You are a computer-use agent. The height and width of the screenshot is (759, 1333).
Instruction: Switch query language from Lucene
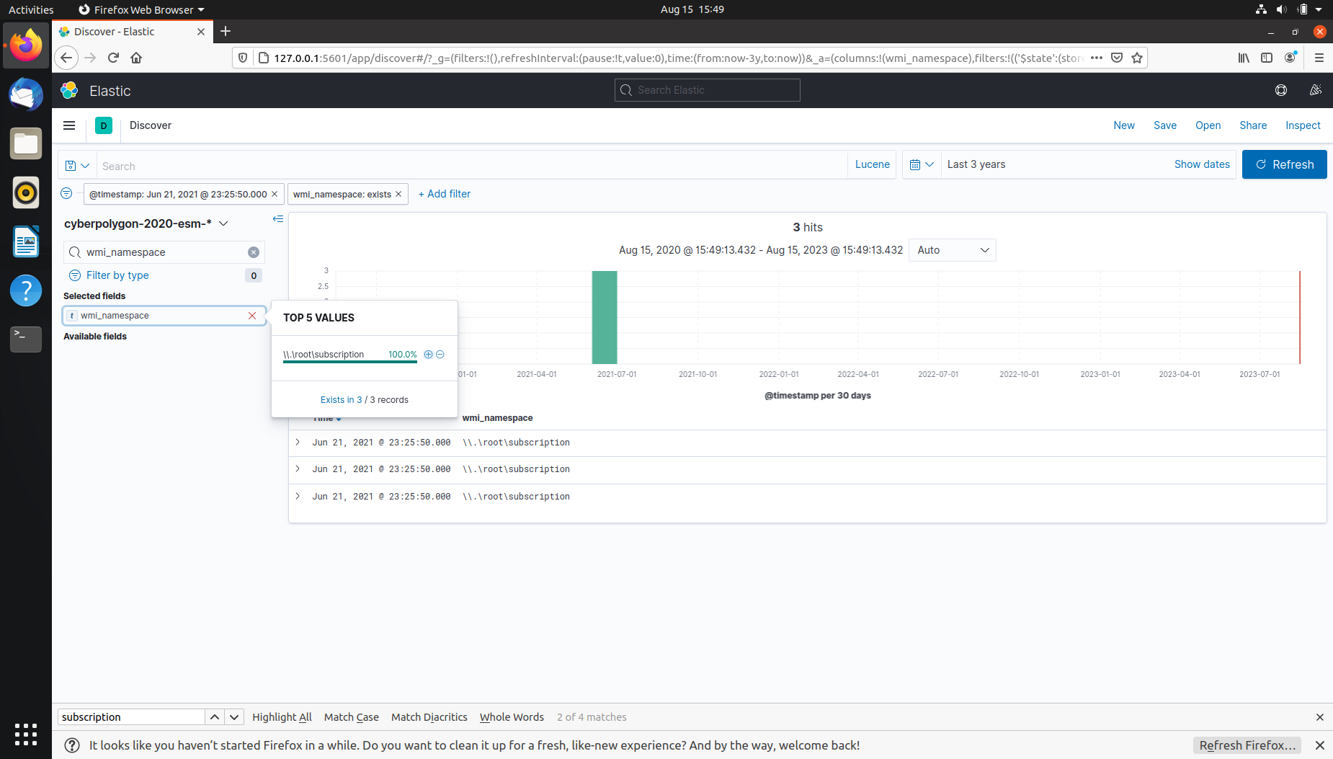[x=872, y=164]
